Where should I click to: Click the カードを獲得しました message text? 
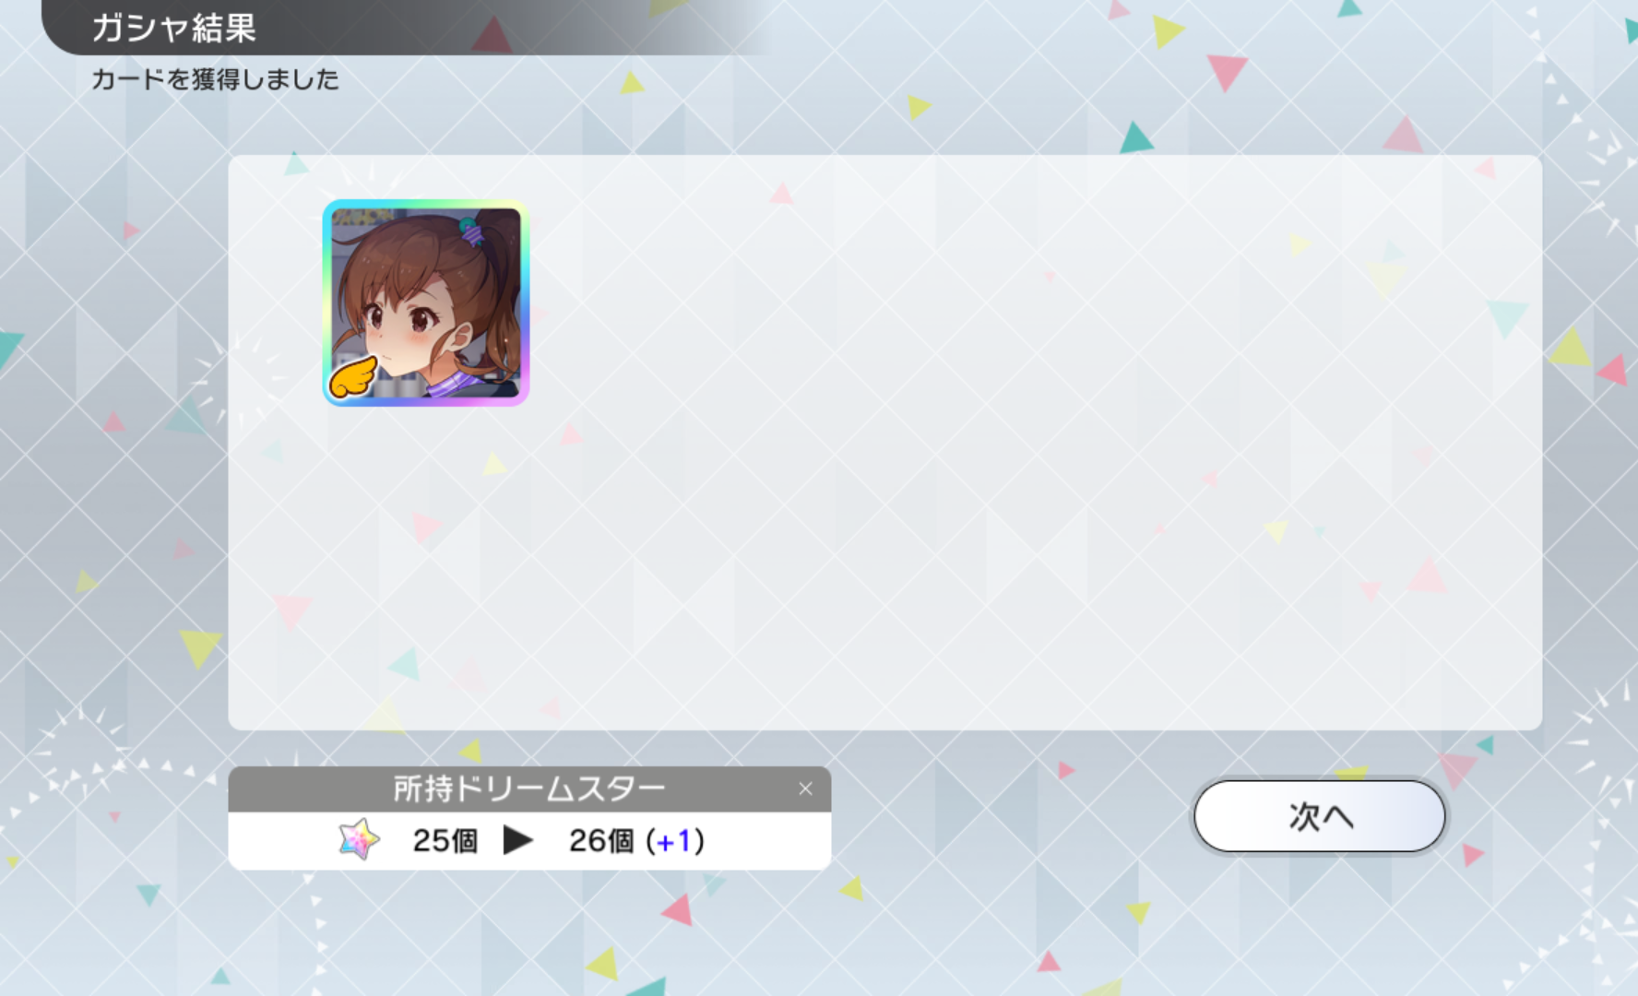click(215, 79)
